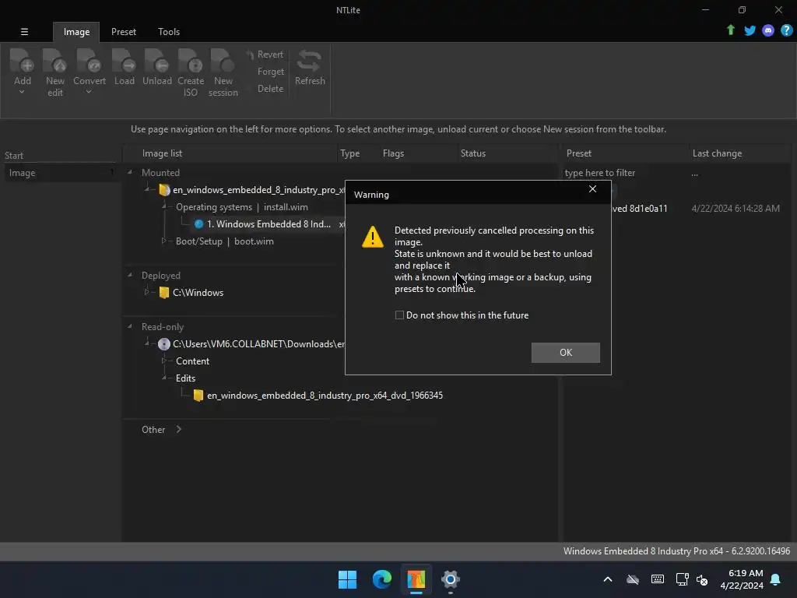This screenshot has height=598, width=797.
Task: Click the Forget toolbar item
Action: tap(270, 72)
